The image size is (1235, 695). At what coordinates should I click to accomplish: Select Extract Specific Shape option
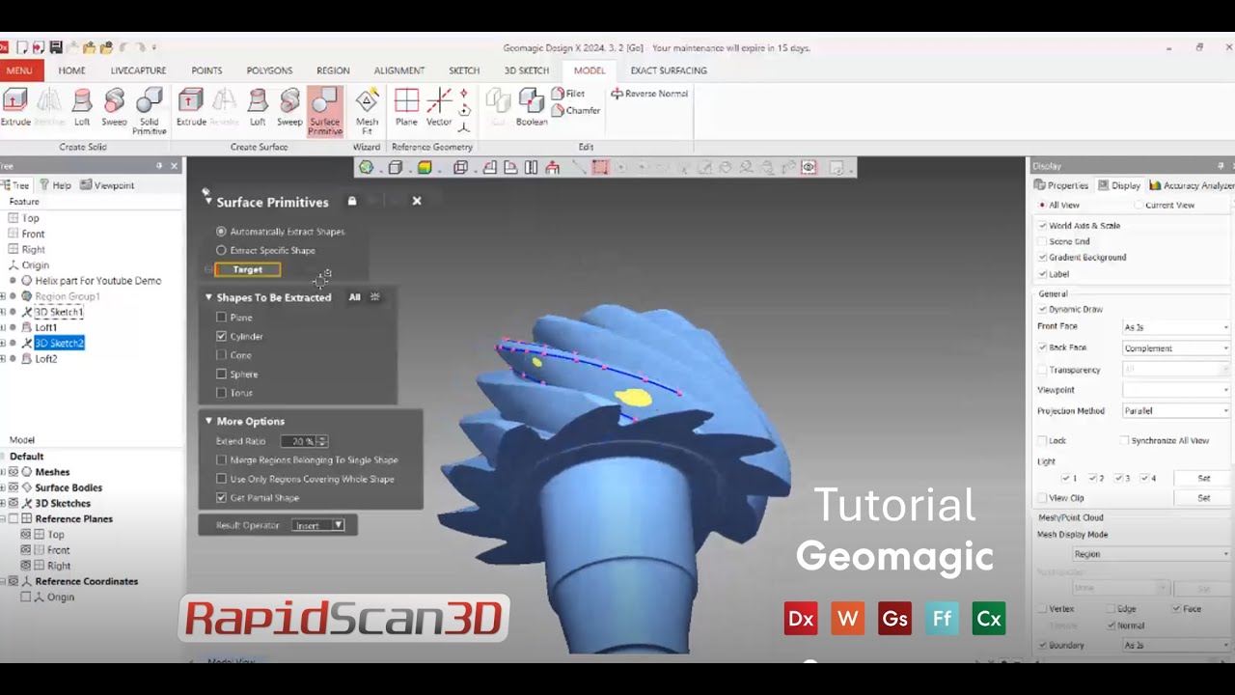pos(266,250)
